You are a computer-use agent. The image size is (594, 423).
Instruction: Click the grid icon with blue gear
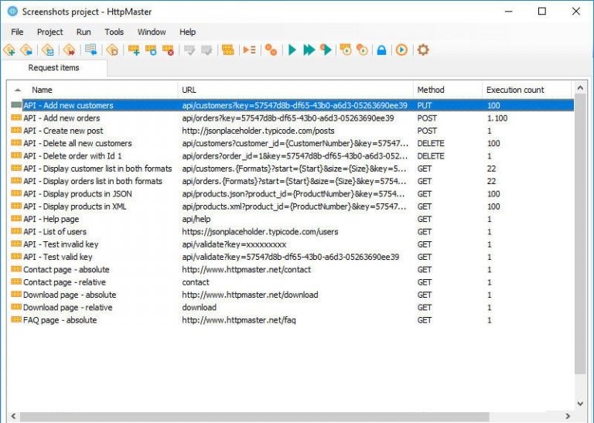coord(151,49)
